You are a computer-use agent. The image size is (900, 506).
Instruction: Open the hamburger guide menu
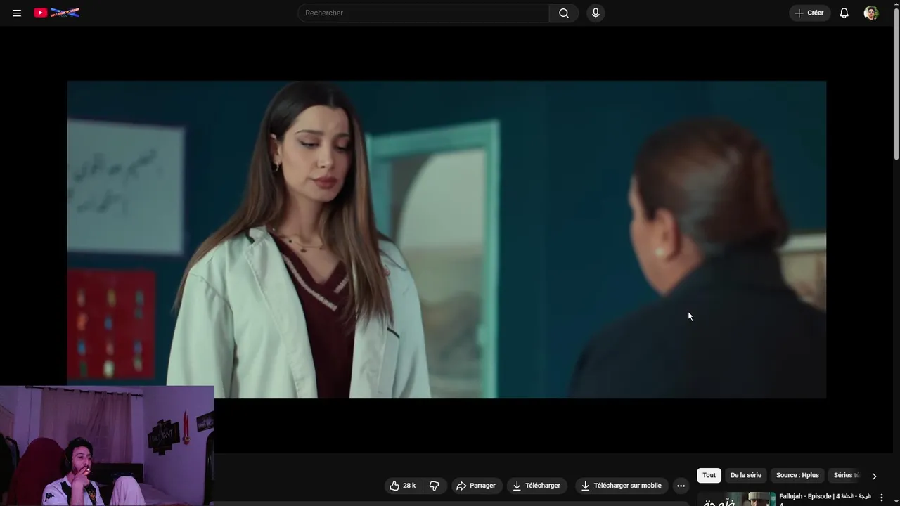coord(17,13)
